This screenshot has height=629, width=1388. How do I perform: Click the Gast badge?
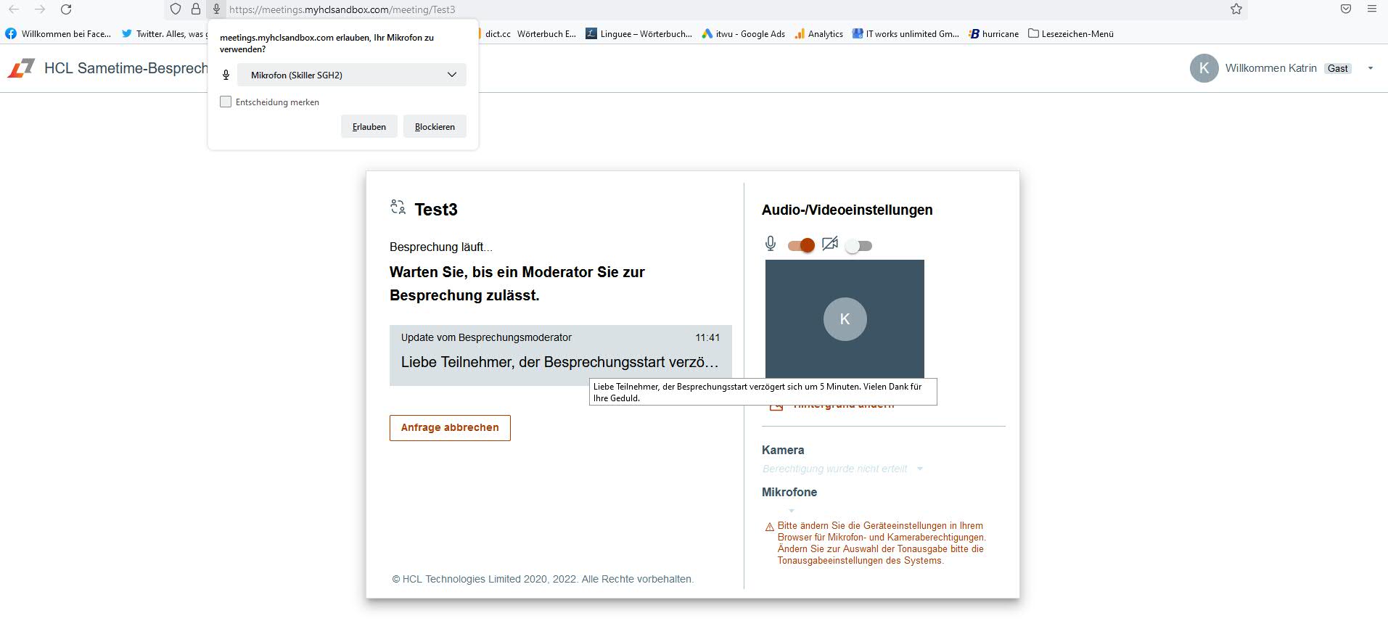click(1337, 68)
